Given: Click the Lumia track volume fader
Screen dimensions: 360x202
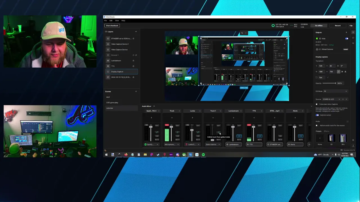Looking at the screenshot, I should coord(192,130).
